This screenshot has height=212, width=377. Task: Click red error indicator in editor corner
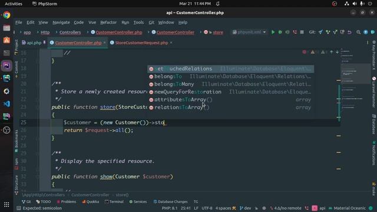(305, 52)
